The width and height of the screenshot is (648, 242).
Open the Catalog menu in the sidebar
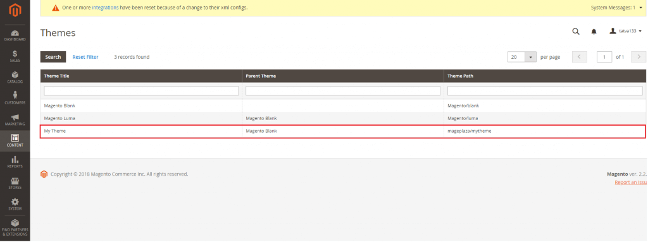(15, 78)
